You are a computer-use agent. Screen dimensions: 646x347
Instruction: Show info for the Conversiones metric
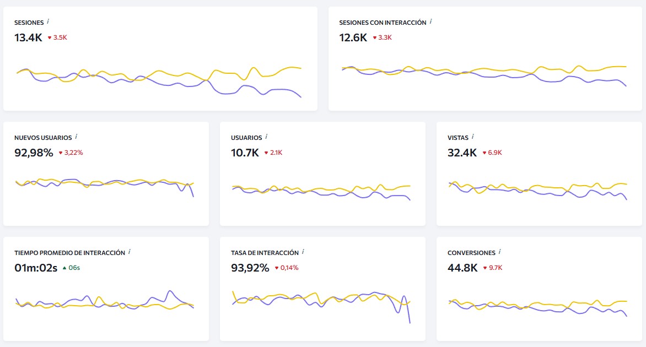(500, 252)
